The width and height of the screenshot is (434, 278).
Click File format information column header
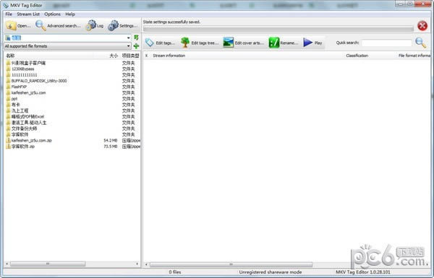coord(414,56)
